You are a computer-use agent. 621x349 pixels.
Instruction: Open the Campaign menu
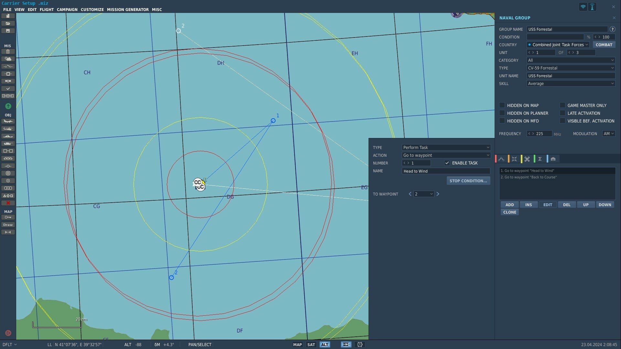click(x=67, y=9)
